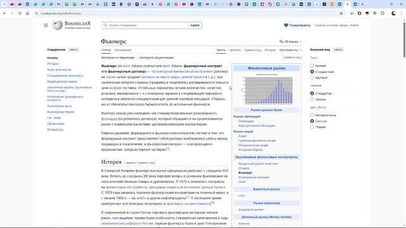Select the Стандартный text size option
This screenshot has width=406, height=228.
pyautogui.click(x=312, y=72)
